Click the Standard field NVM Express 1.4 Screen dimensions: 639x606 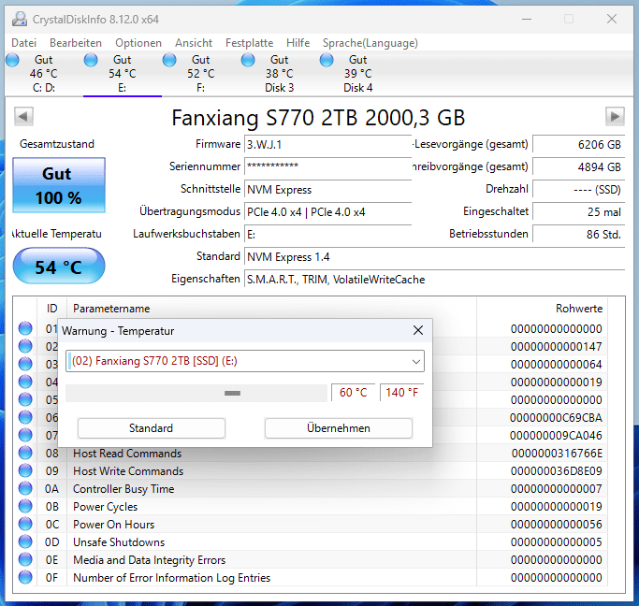click(434, 257)
